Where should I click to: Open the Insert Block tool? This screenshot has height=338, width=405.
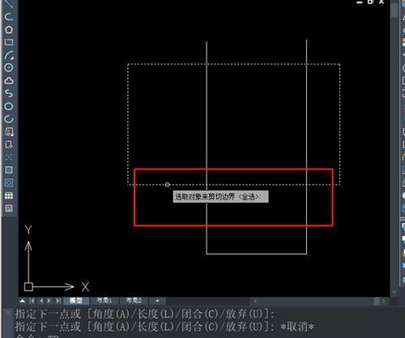click(x=9, y=132)
